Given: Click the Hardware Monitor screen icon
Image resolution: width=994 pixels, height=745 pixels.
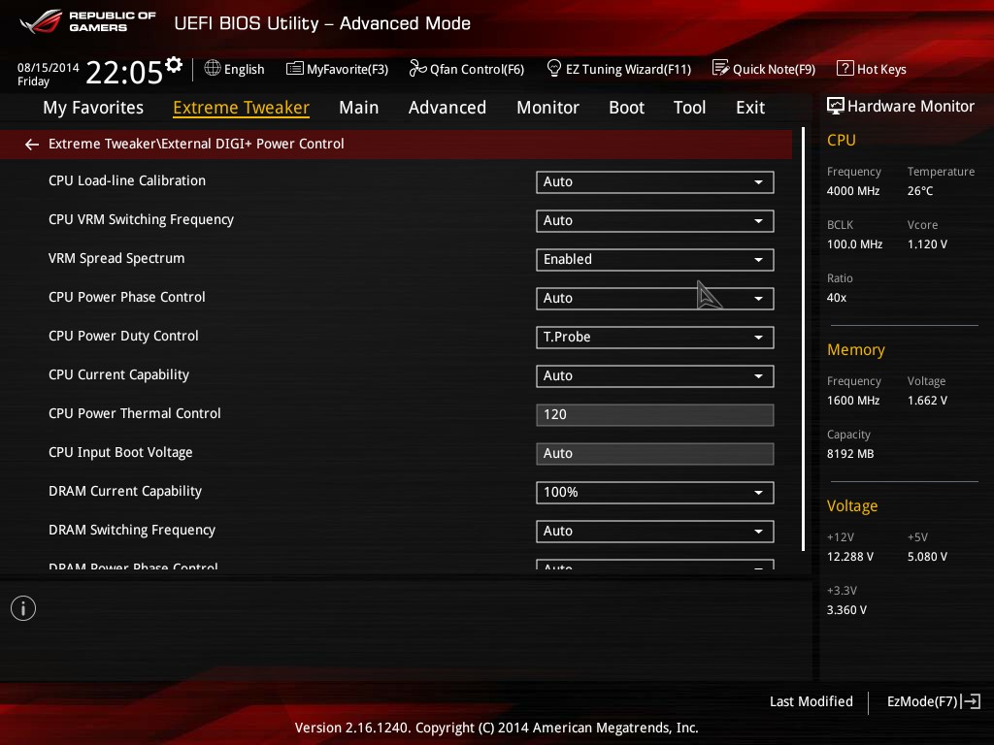Looking at the screenshot, I should 835,106.
